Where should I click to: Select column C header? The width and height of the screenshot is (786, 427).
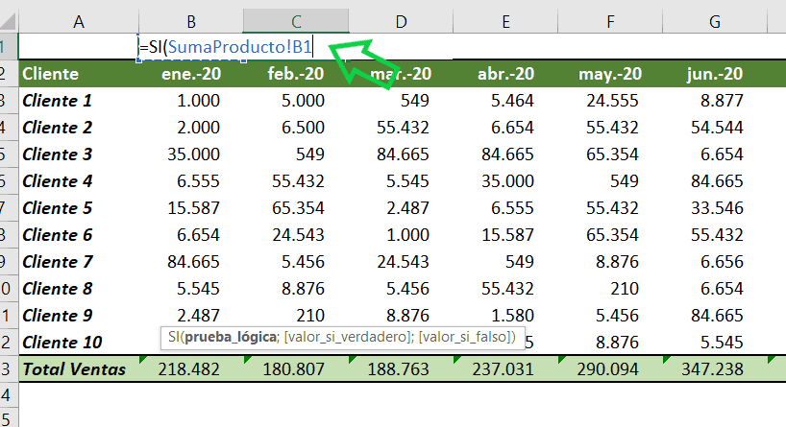click(296, 21)
